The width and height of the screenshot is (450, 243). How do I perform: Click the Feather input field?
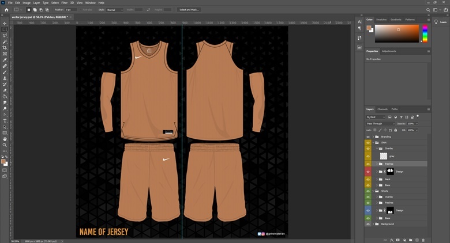pyautogui.click(x=71, y=10)
